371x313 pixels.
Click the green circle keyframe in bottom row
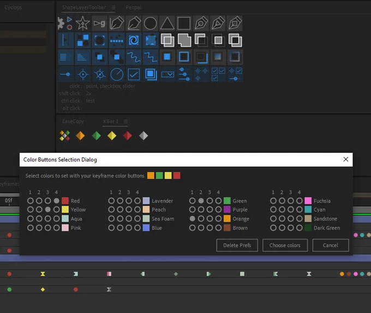pos(9,290)
